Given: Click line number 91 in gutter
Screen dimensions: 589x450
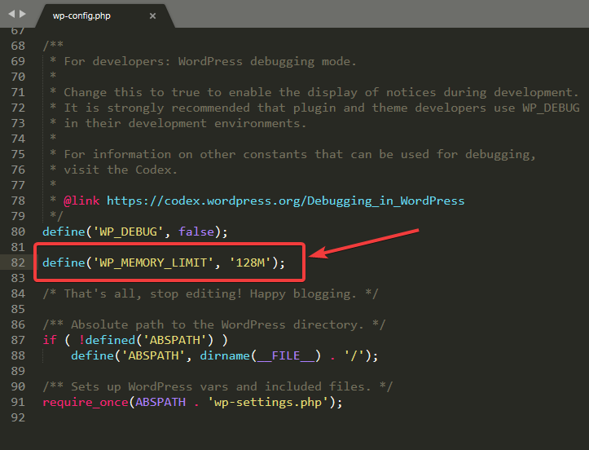Looking at the screenshot, I should tap(18, 402).
